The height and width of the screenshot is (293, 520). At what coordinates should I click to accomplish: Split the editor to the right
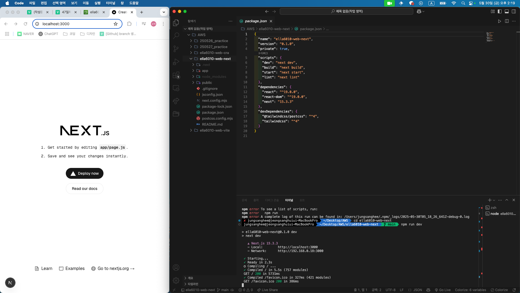pyautogui.click(x=507, y=21)
